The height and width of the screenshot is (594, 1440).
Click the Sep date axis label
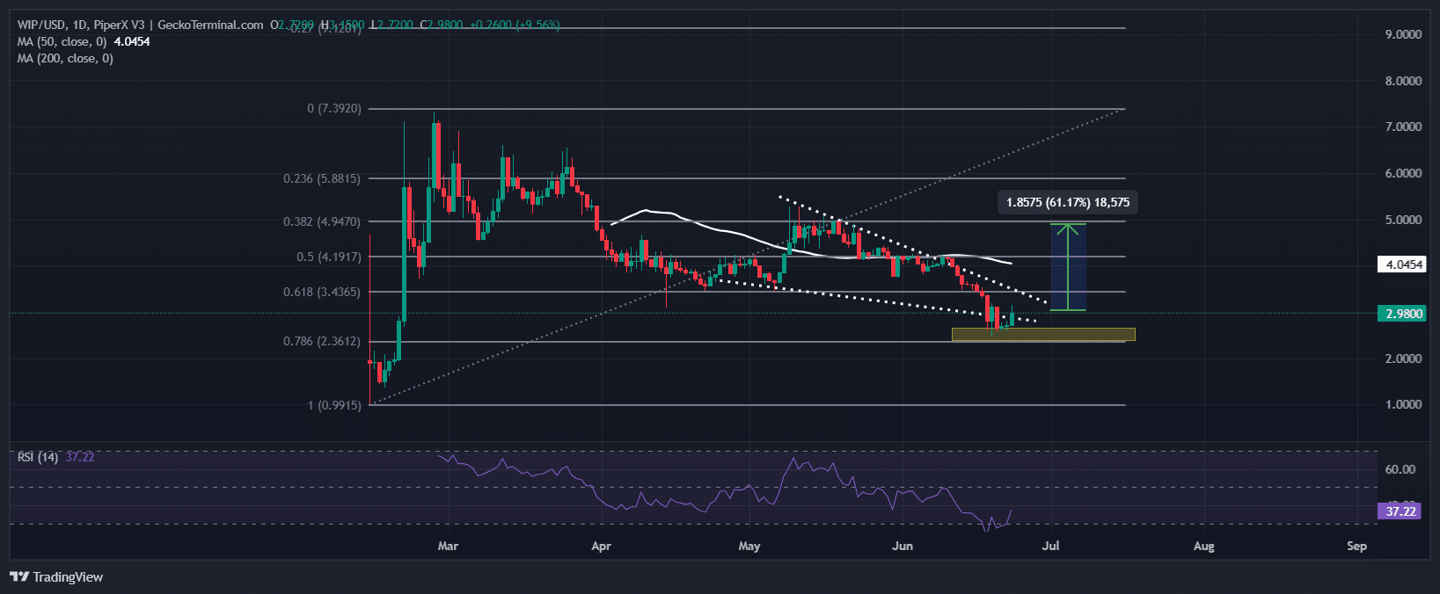click(x=1357, y=546)
